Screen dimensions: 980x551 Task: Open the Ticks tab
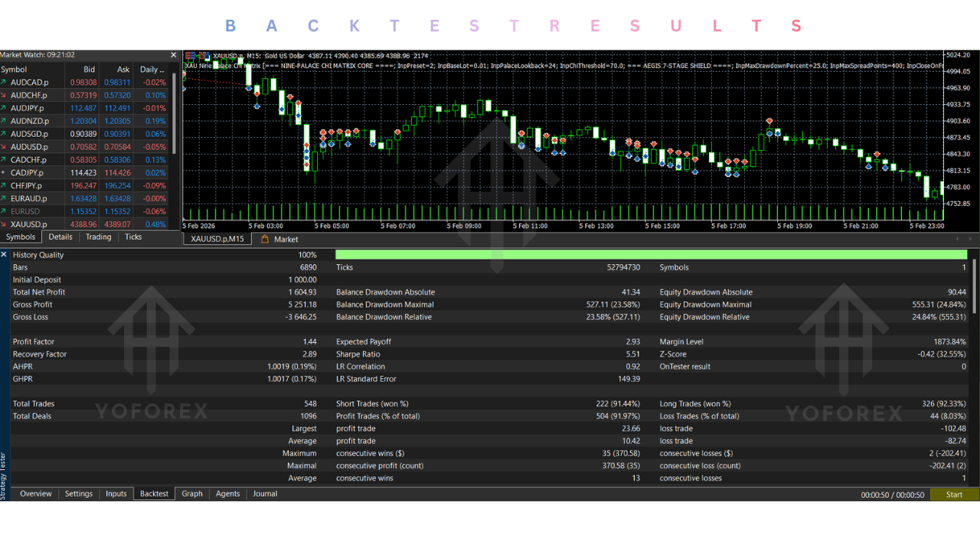pos(133,237)
